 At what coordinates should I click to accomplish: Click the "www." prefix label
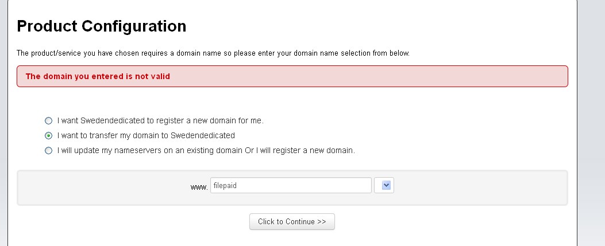199,187
